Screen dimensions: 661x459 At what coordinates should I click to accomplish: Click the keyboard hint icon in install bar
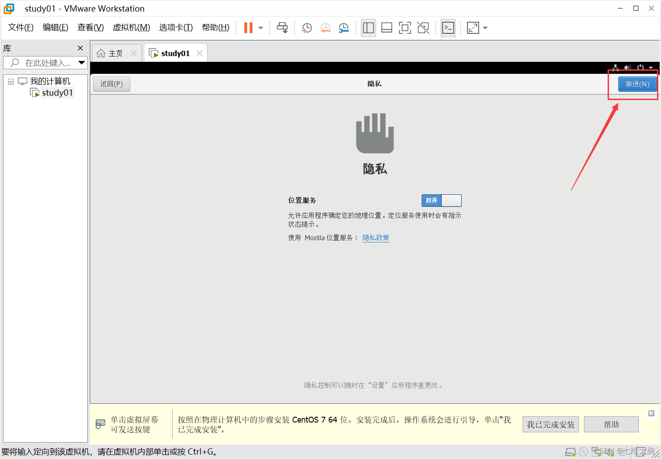(101, 424)
